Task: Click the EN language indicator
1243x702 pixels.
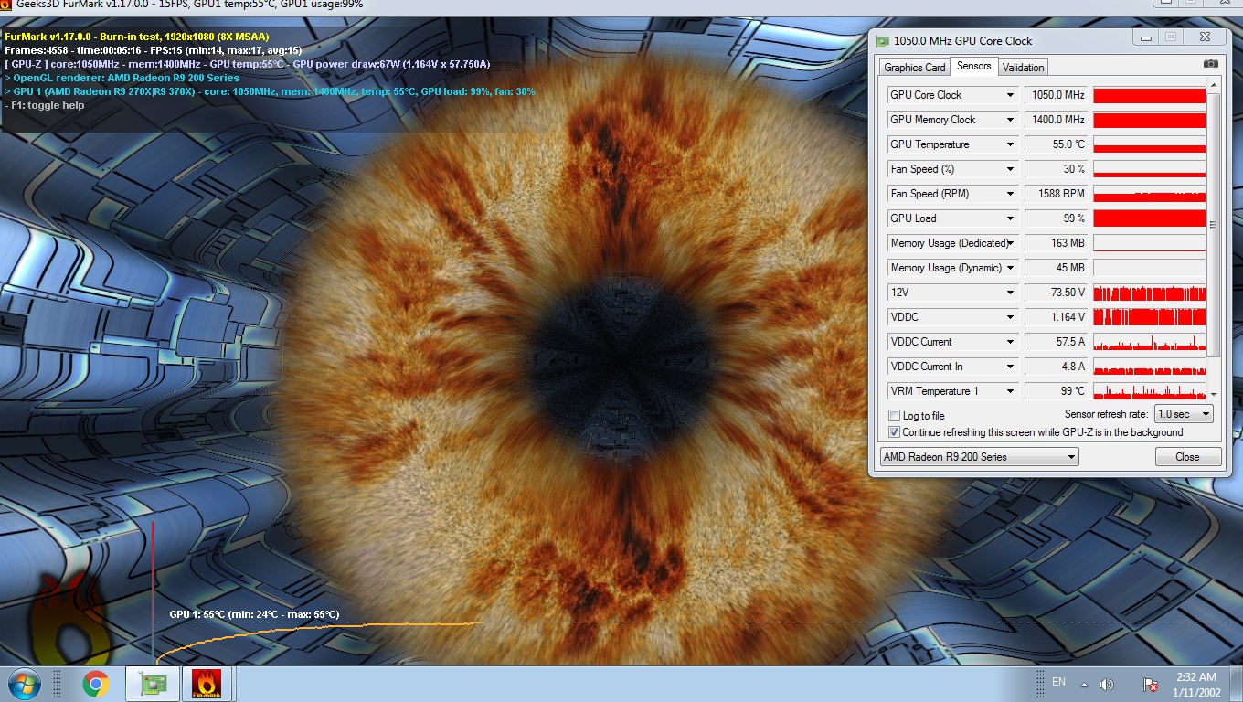Action: (x=1058, y=683)
